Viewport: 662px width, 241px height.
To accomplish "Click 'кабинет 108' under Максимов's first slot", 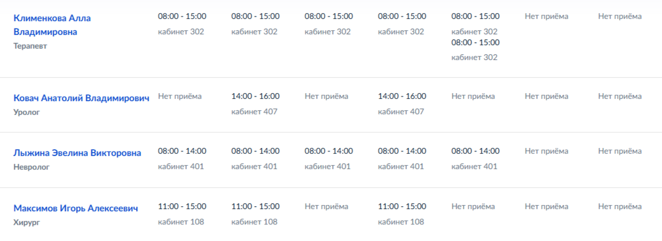I will 181,222.
